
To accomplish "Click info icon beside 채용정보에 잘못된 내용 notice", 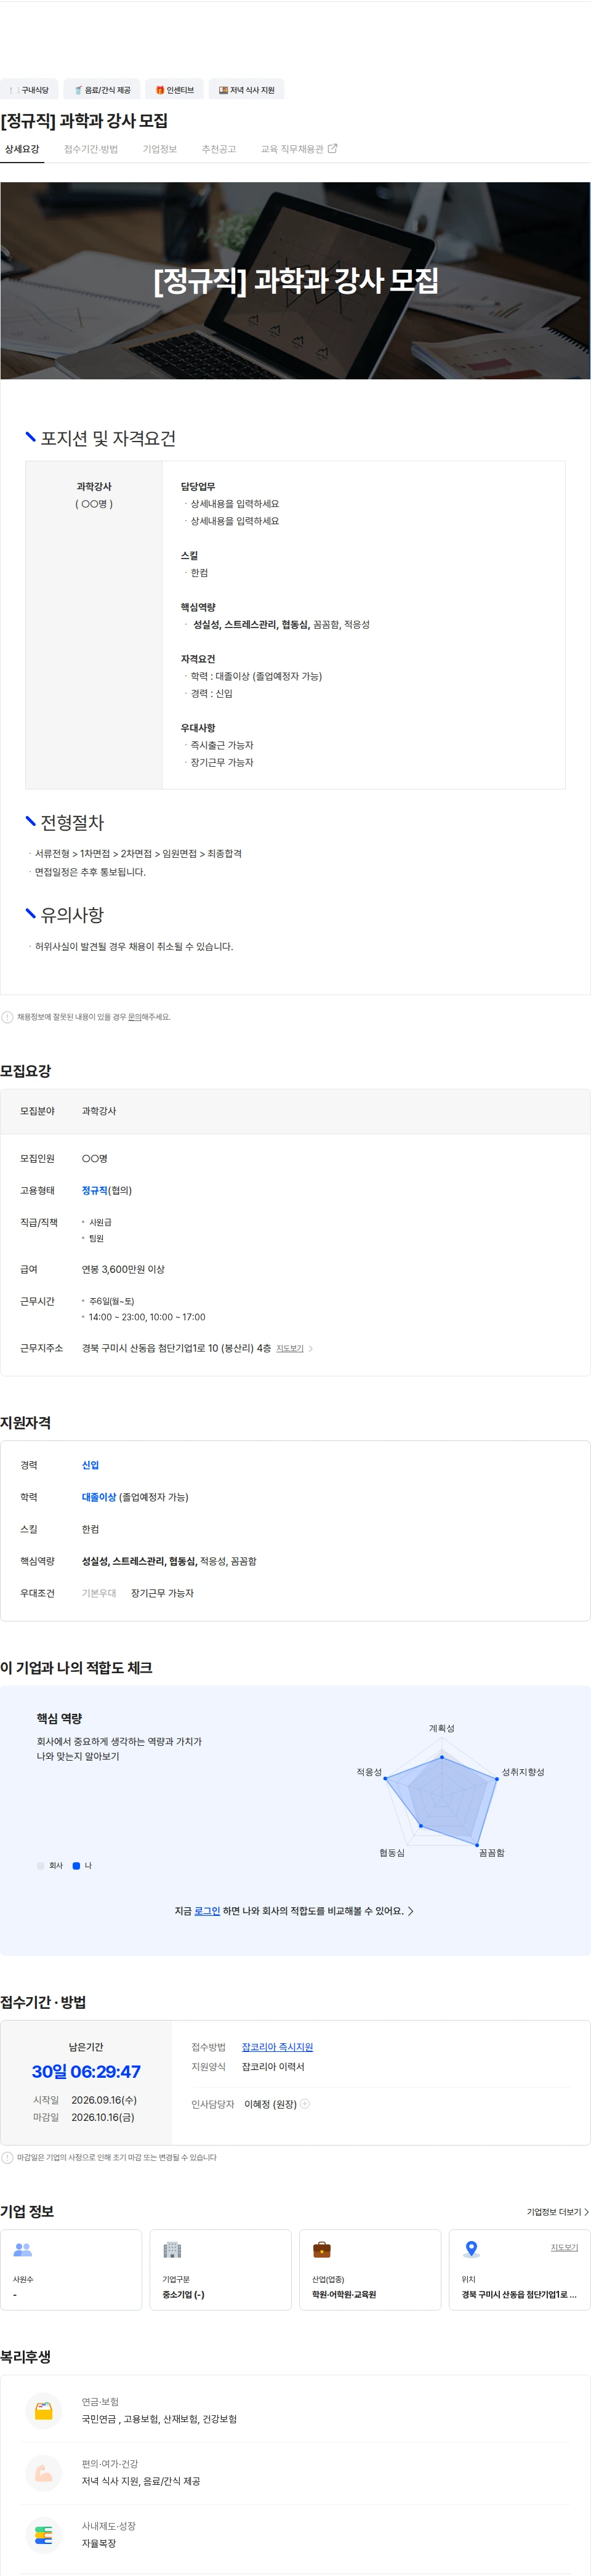I will [x=7, y=1017].
